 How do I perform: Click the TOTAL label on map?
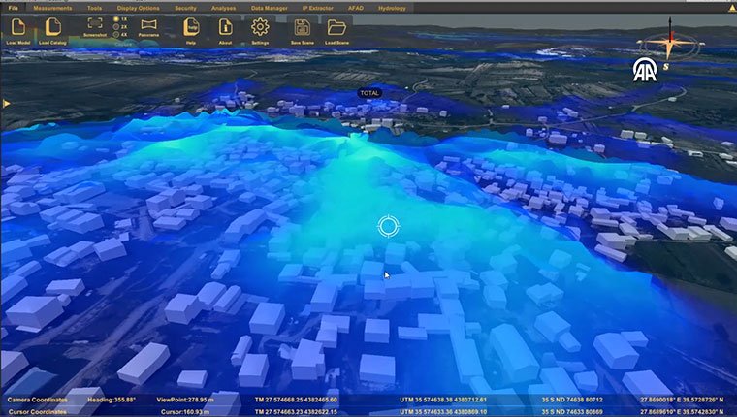pos(369,93)
